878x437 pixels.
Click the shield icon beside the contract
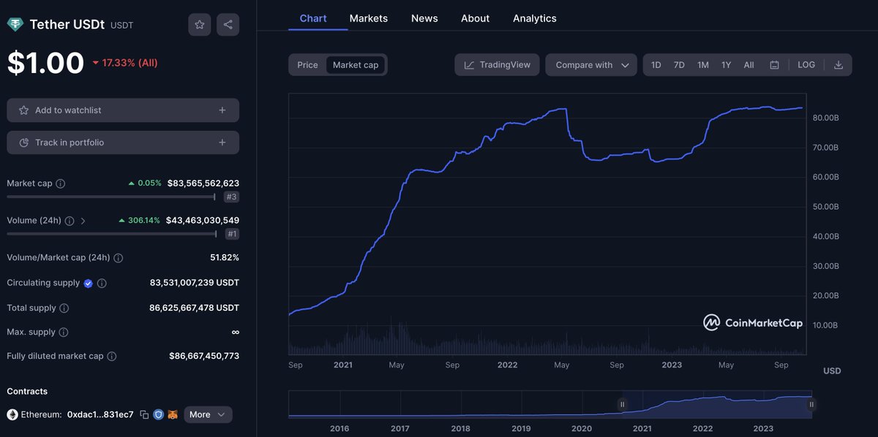pos(158,415)
